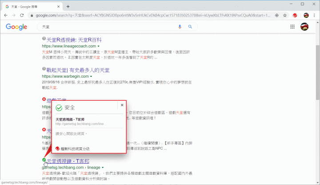Screen dimensions: 320x185
Task: Open a new browser tab
Action: coord(68,7)
